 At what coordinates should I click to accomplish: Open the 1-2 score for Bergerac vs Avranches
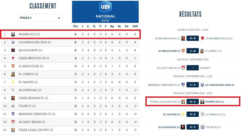(193, 85)
